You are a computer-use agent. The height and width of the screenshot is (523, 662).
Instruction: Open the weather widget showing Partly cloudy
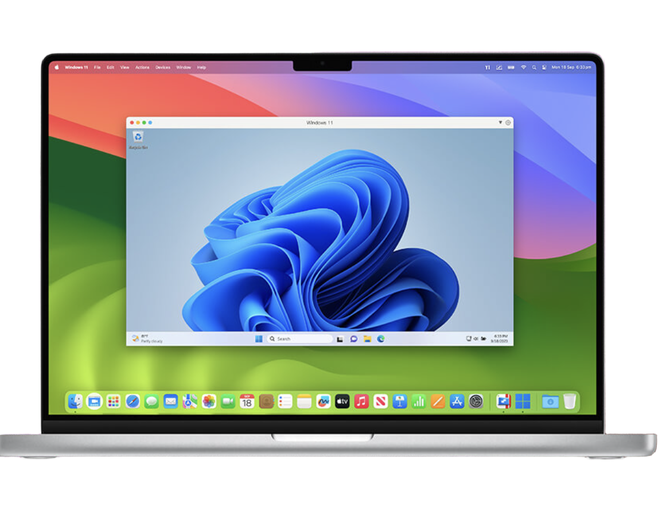[147, 339]
